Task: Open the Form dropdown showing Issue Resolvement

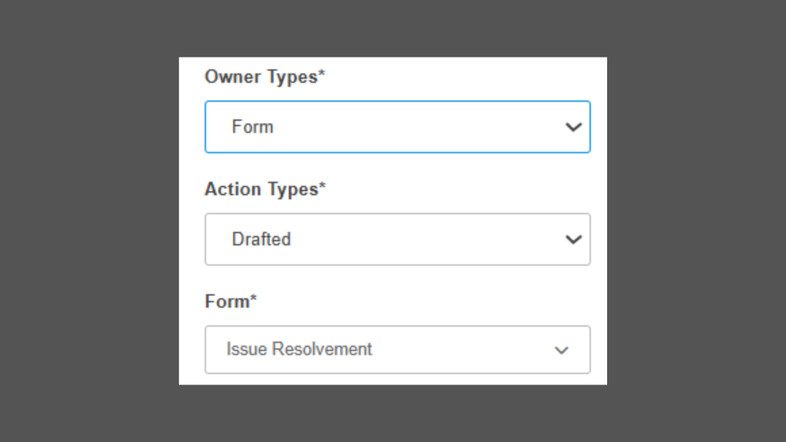Action: pyautogui.click(x=397, y=349)
